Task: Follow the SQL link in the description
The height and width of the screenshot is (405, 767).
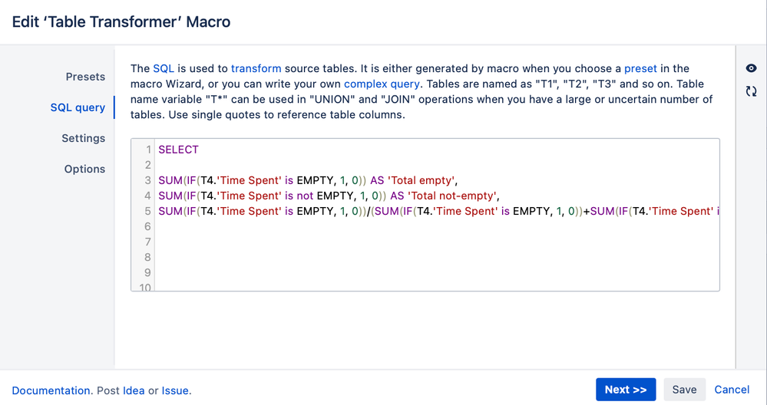Action: tap(164, 68)
